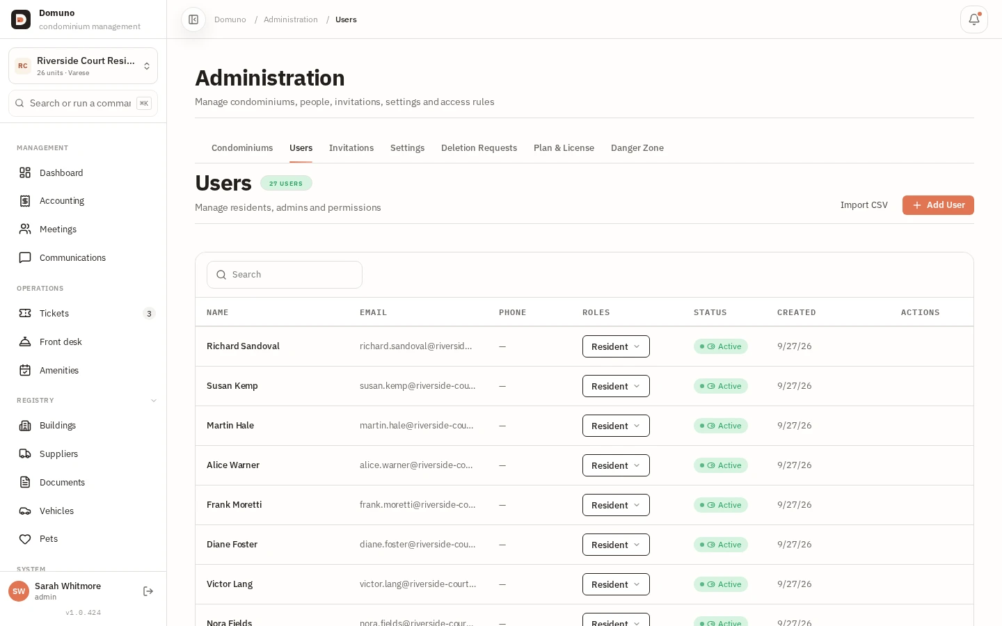Collapse the Registry sidebar section

coord(154,401)
